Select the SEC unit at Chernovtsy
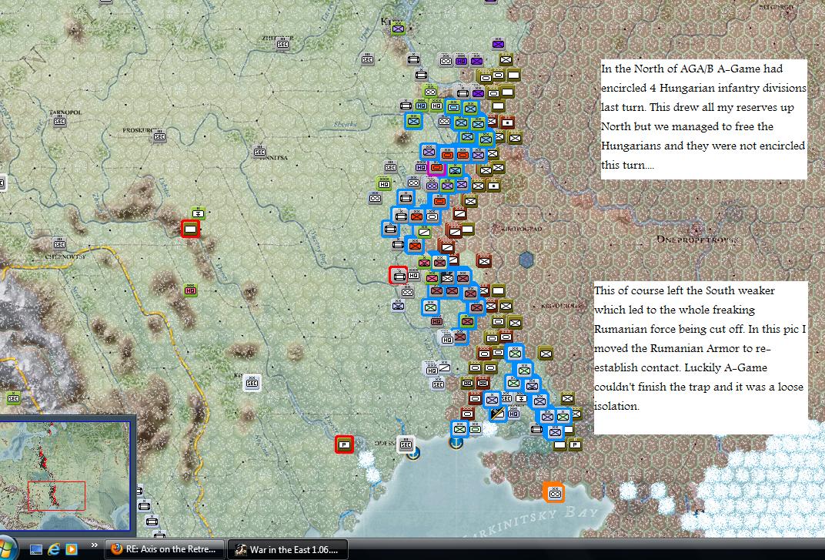 coord(59,244)
